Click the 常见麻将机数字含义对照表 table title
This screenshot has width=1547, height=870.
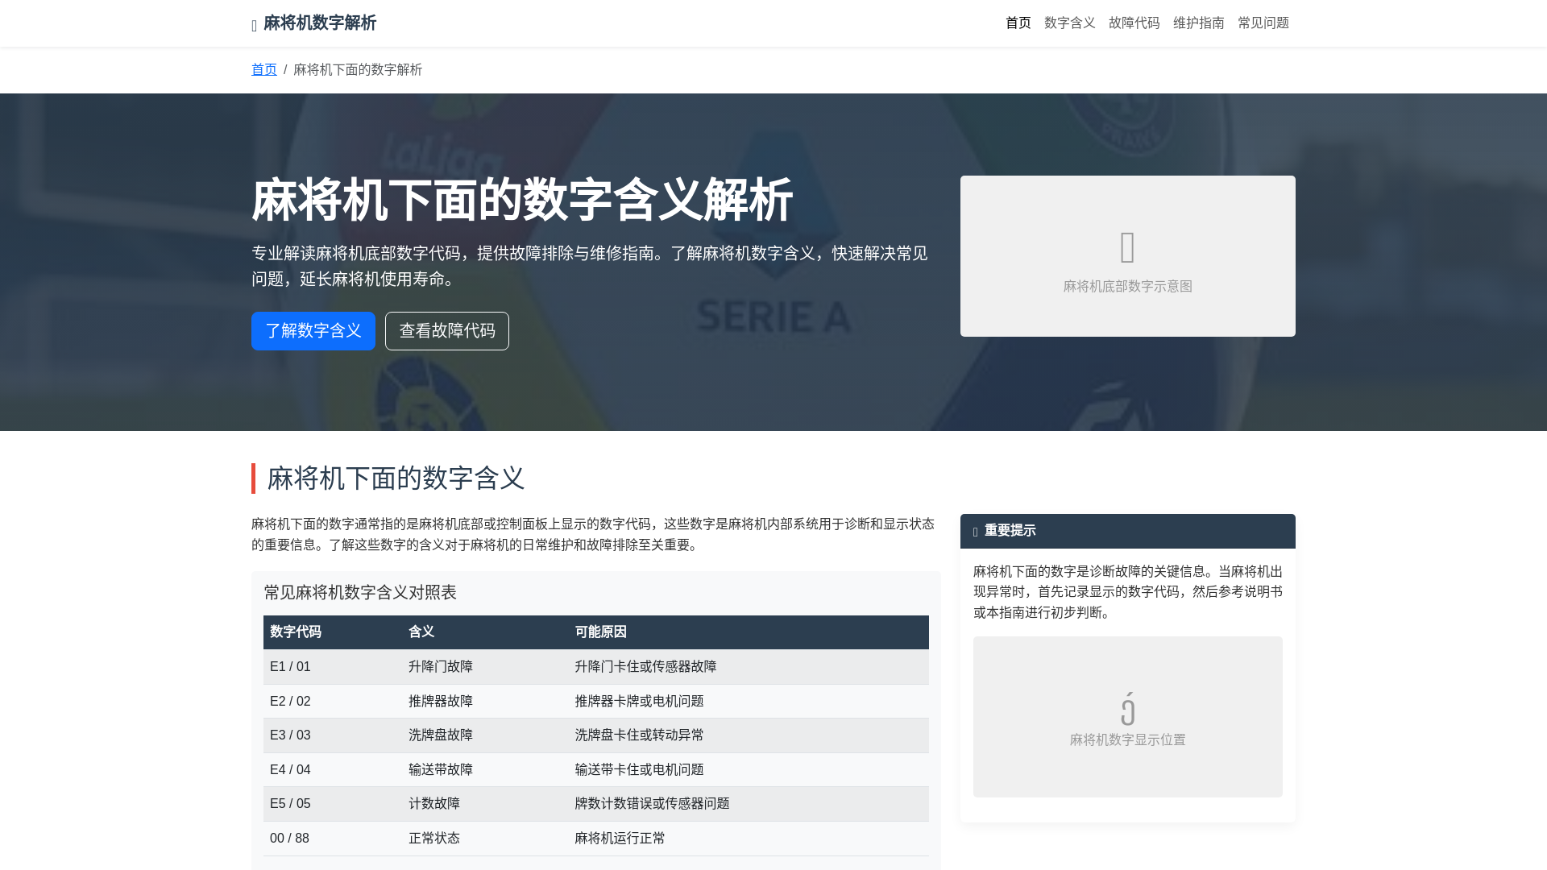tap(360, 593)
